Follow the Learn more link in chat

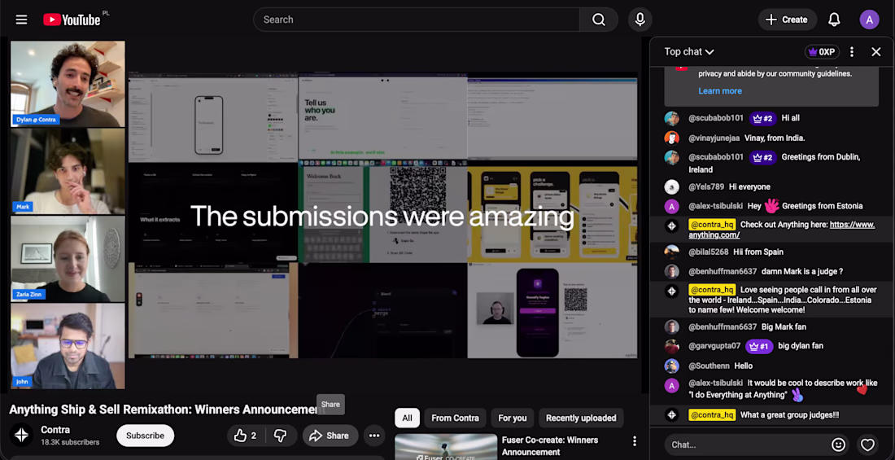pyautogui.click(x=720, y=91)
